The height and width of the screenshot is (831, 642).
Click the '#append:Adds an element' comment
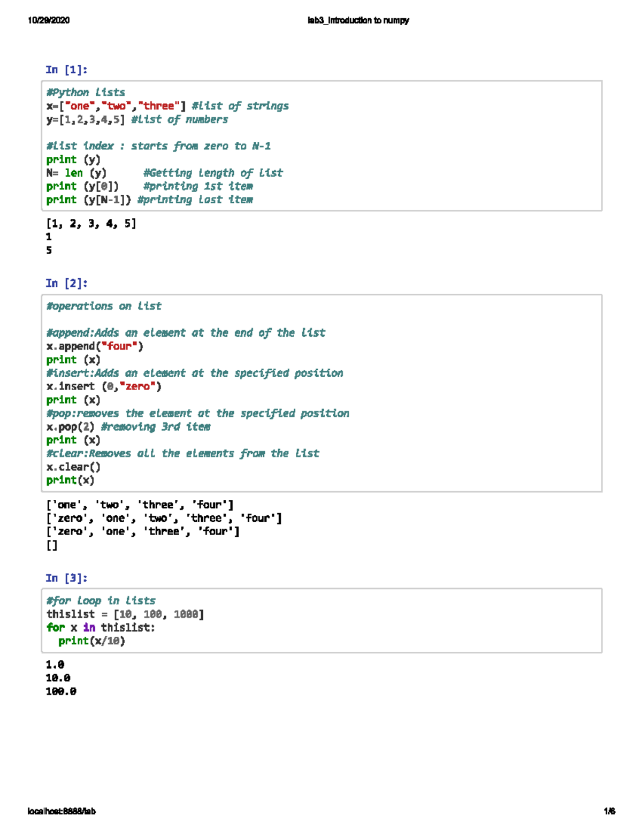pyautogui.click(x=186, y=333)
